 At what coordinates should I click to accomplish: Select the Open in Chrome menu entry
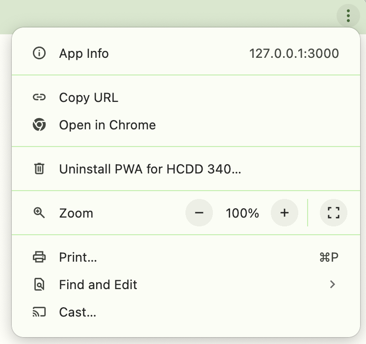click(x=107, y=125)
